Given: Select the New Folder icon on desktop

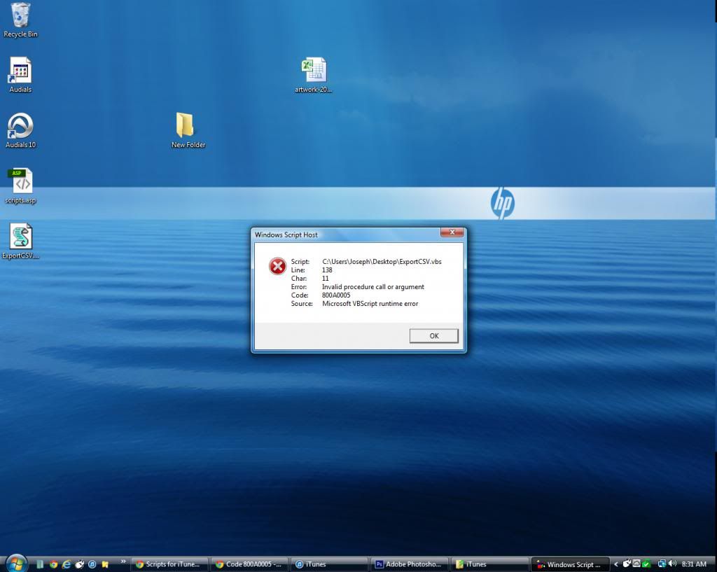Looking at the screenshot, I should 185,127.
